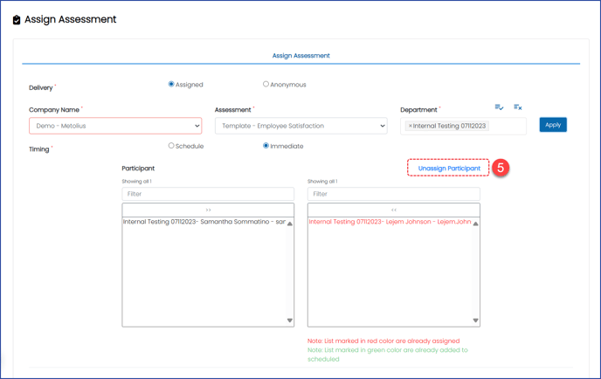Select the Assigned delivery option
This screenshot has width=601, height=379.
click(x=171, y=85)
